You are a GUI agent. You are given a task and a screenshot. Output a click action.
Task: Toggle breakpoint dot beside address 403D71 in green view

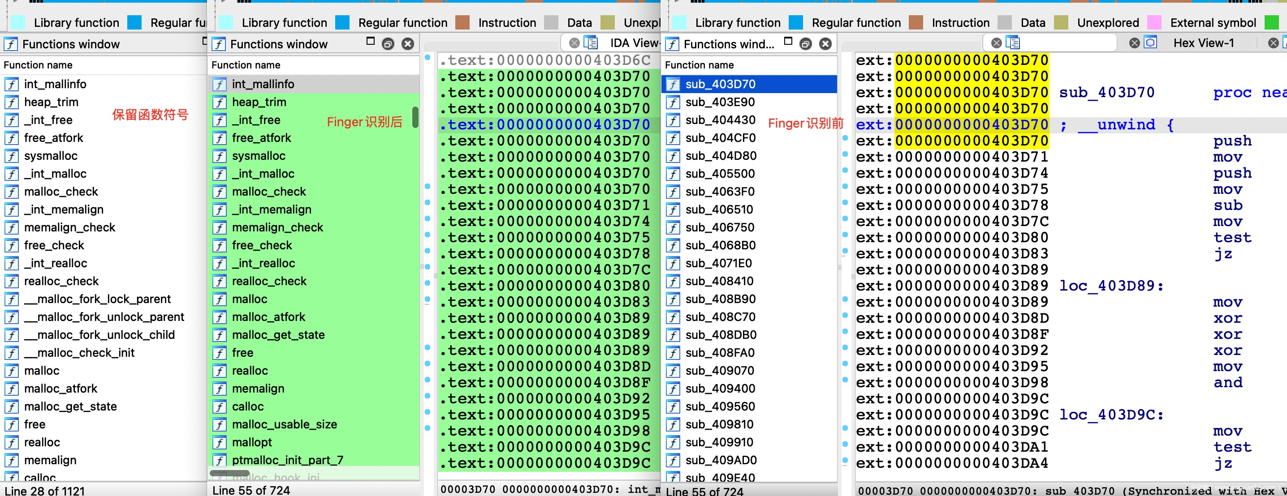pos(428,203)
